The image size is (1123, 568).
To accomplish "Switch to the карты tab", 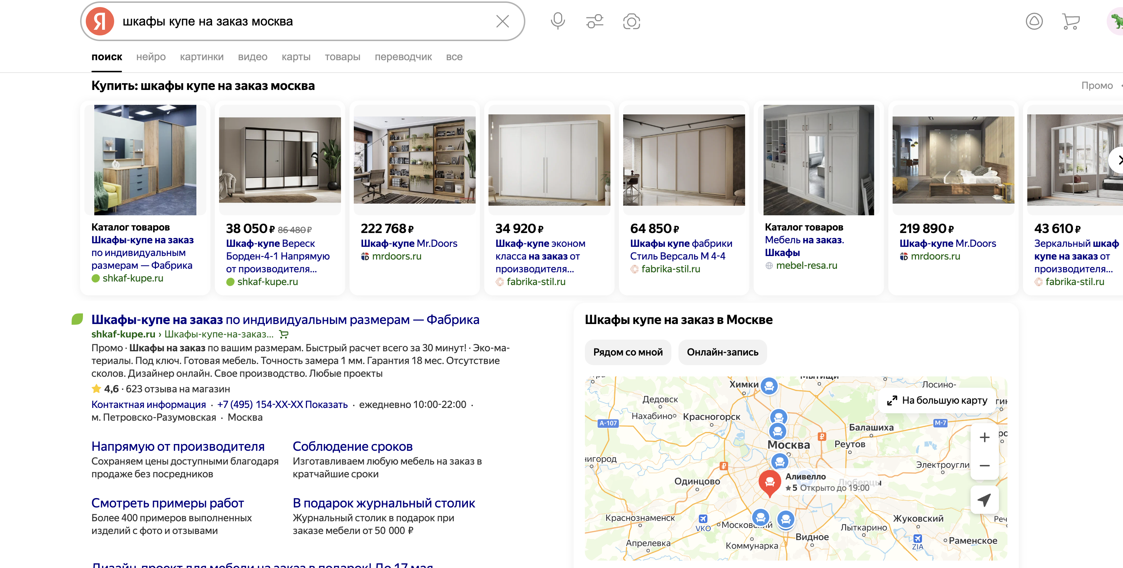I will (x=296, y=57).
